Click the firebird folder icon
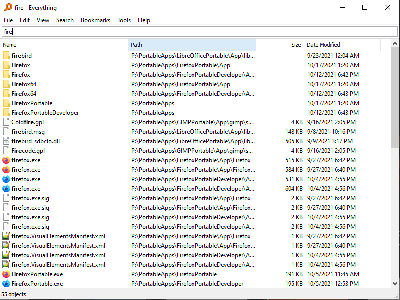Viewport: 400px width, 300px height. tap(6, 56)
